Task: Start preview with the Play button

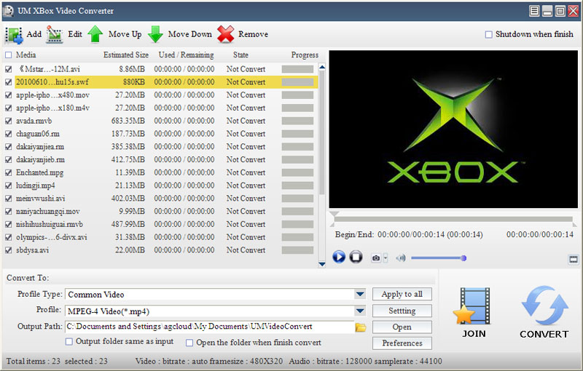Action: (339, 257)
